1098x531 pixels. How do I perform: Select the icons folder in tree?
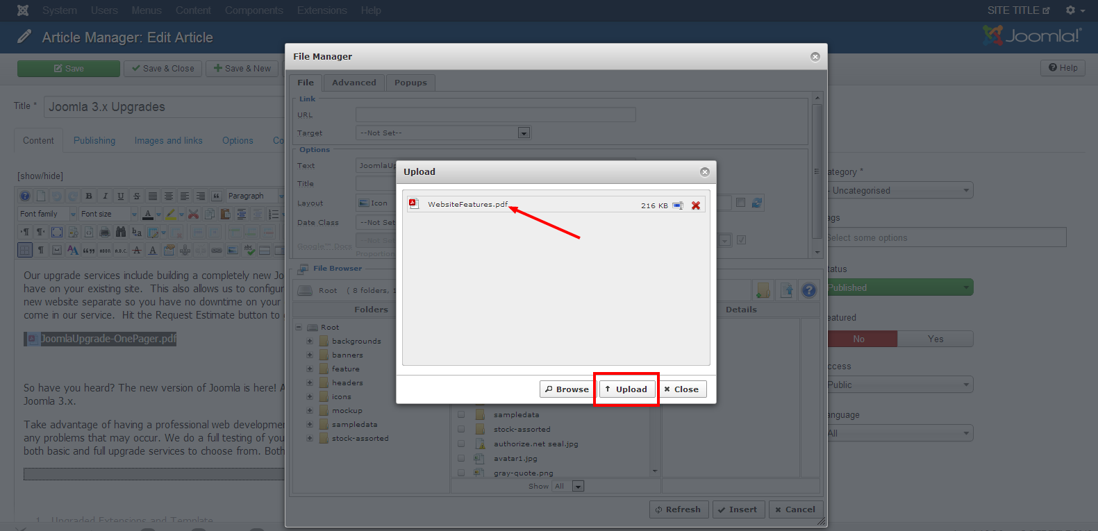click(x=341, y=396)
